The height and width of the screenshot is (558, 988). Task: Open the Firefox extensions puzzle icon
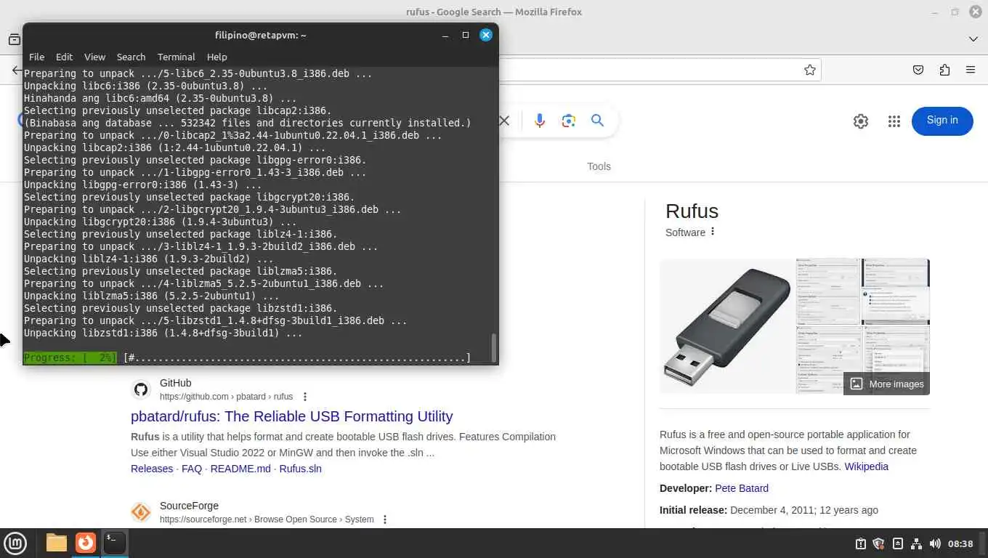point(944,70)
